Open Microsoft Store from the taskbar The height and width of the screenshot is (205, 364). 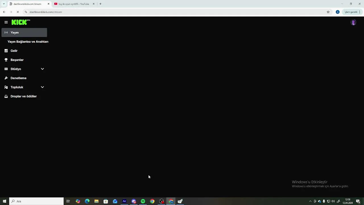click(106, 201)
